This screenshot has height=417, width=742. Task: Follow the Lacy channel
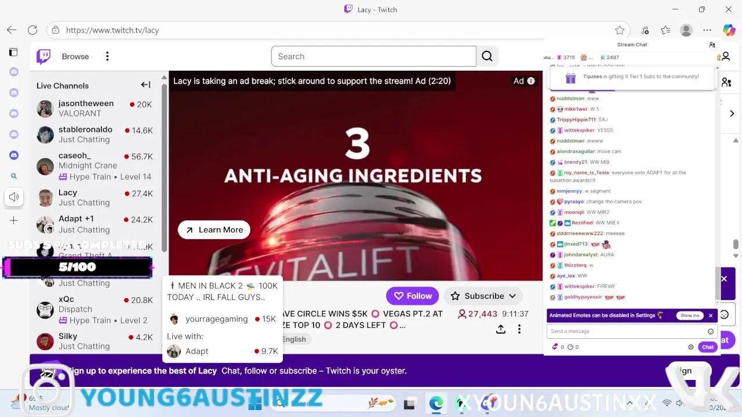pyautogui.click(x=413, y=296)
